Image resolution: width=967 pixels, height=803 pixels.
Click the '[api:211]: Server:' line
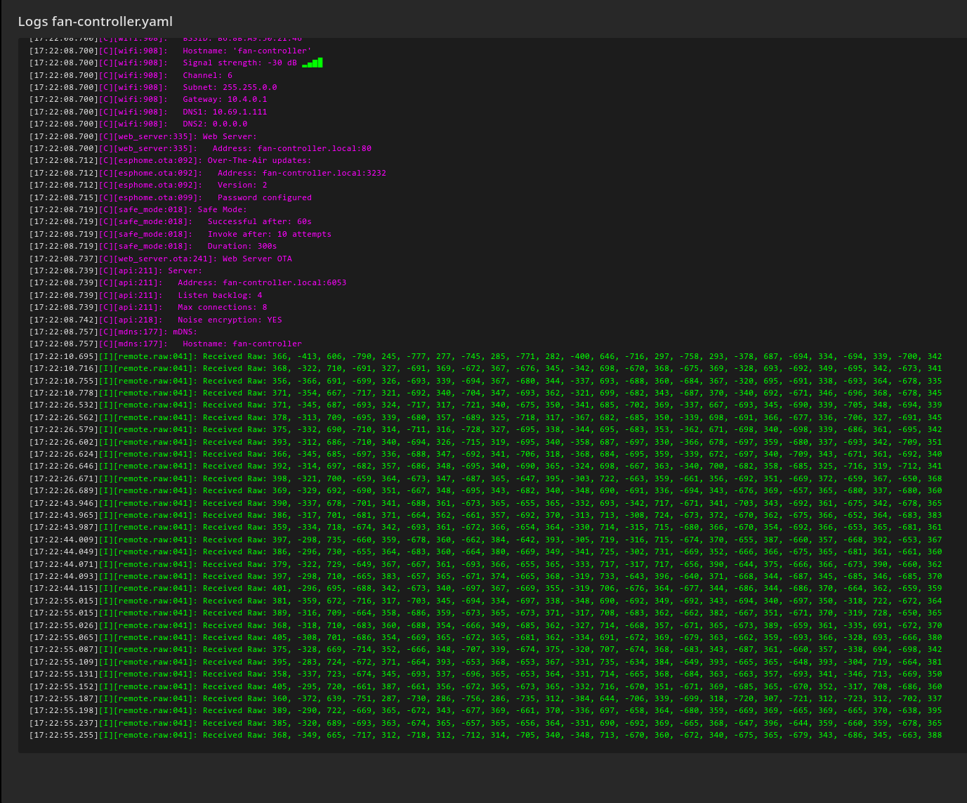point(116,270)
